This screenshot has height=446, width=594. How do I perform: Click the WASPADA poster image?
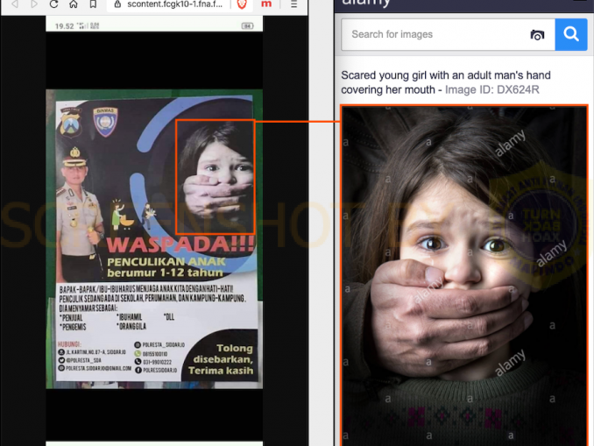154,239
